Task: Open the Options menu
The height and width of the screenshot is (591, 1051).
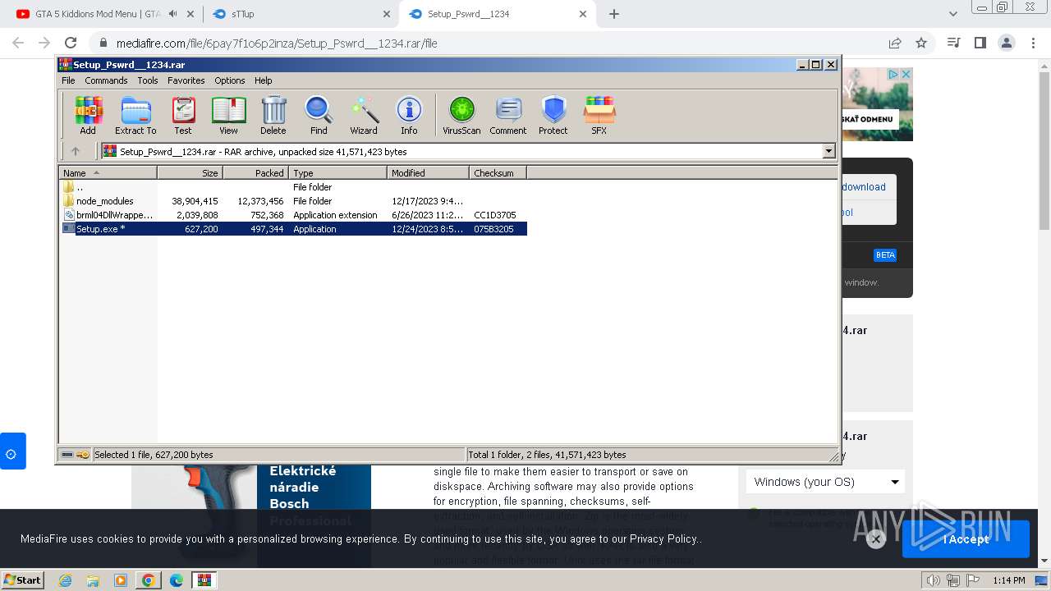Action: (230, 80)
